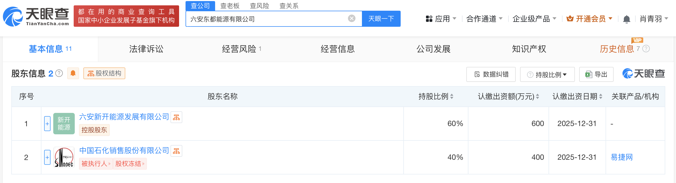
Task: Open equity chart icon beside 六安新开能源发展有限公司
Action: (x=177, y=117)
